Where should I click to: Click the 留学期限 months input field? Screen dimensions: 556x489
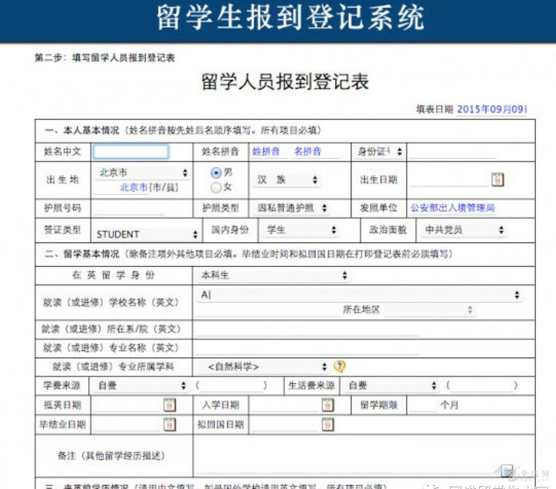424,405
